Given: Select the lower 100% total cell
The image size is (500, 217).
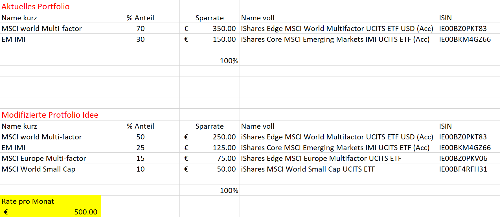Looking at the screenshot, I should click(x=210, y=190).
